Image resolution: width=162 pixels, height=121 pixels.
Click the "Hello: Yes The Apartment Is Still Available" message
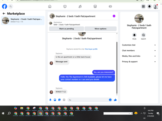pos(87,78)
